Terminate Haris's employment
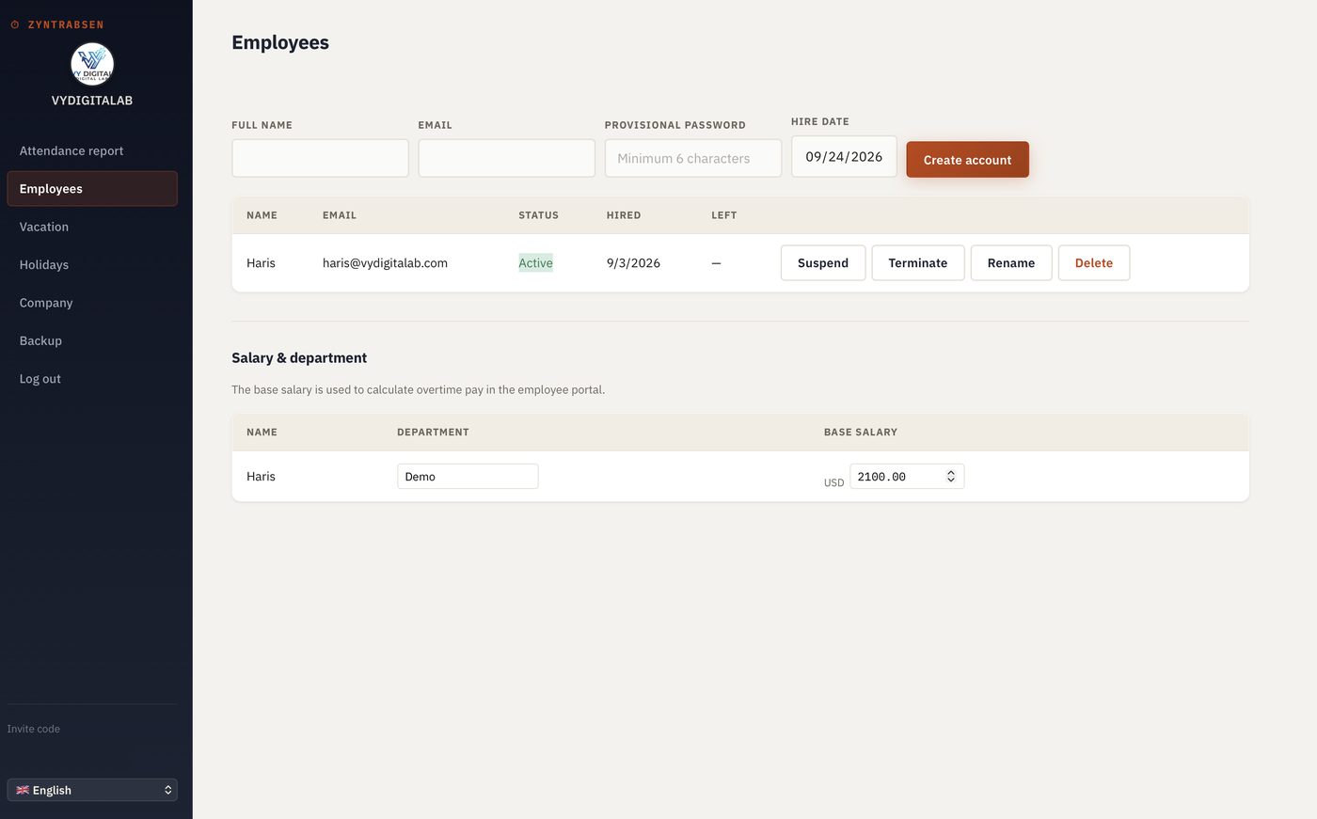 (x=918, y=263)
